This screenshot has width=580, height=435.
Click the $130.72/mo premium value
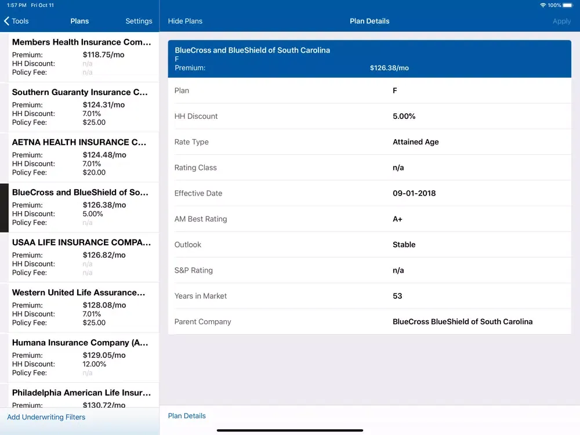pyautogui.click(x=104, y=405)
